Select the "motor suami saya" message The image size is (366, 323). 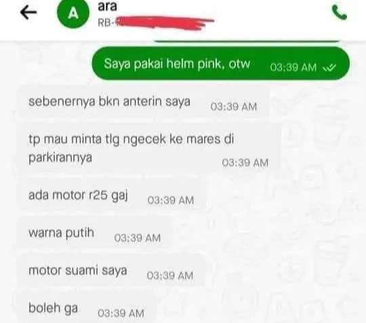point(112,271)
